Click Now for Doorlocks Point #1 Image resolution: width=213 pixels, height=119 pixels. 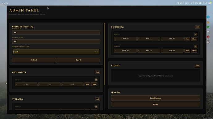(x=187, y=39)
